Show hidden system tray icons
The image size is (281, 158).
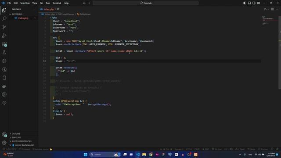click(240, 154)
